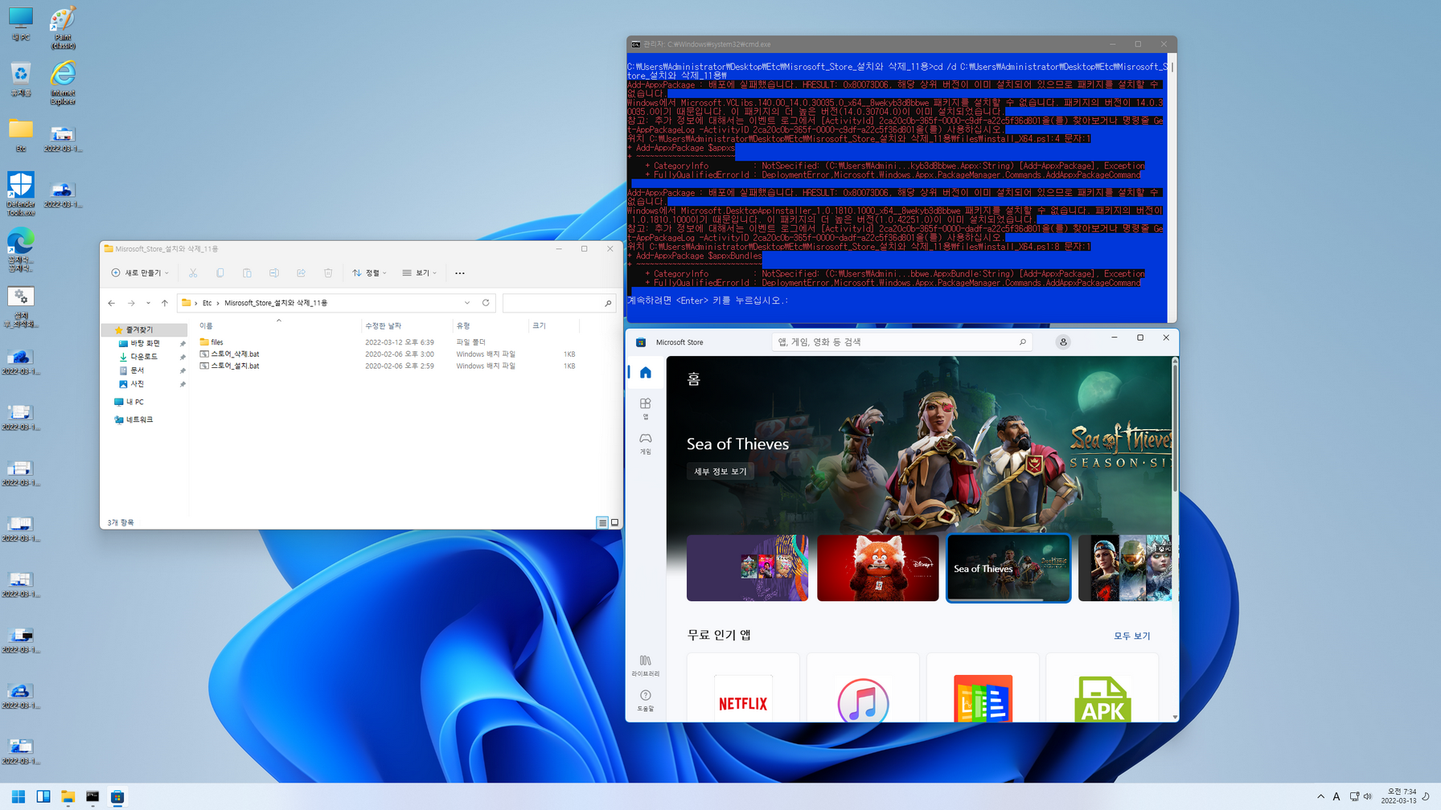Viewport: 1441px width, 810px height.
Task: Open the See more (…) menu in Explorer
Action: (x=460, y=273)
